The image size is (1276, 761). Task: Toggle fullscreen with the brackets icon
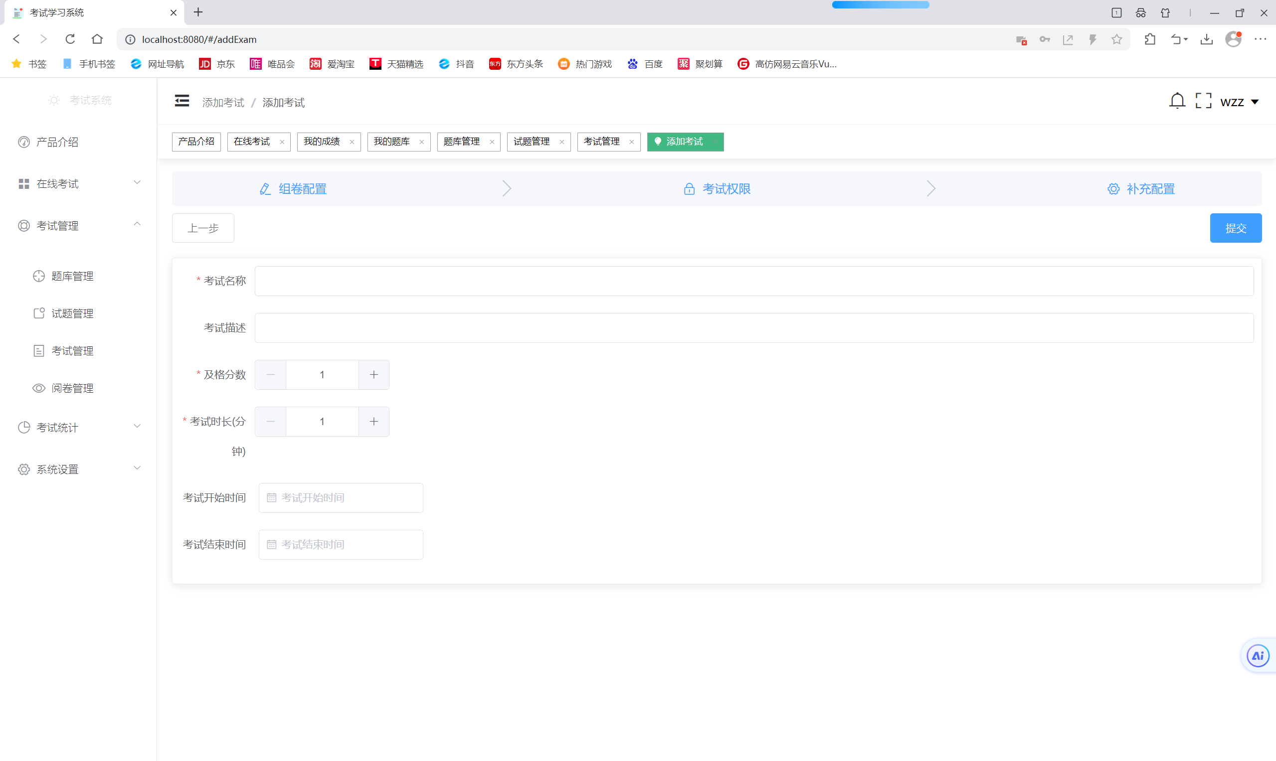click(x=1203, y=101)
